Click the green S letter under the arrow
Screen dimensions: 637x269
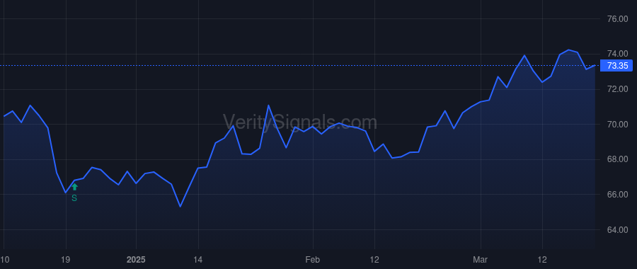74,198
